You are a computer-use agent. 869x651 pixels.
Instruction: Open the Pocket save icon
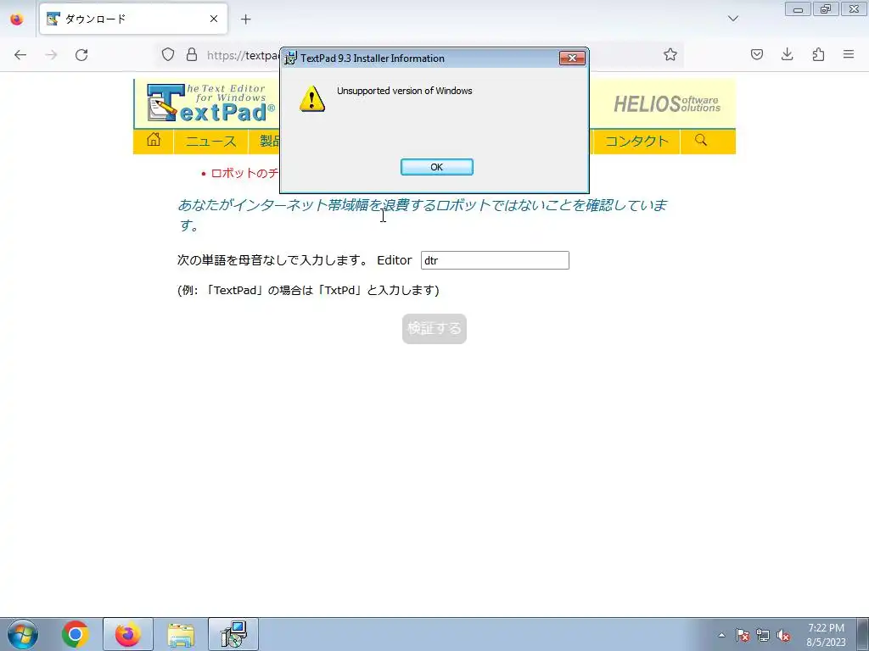click(757, 54)
